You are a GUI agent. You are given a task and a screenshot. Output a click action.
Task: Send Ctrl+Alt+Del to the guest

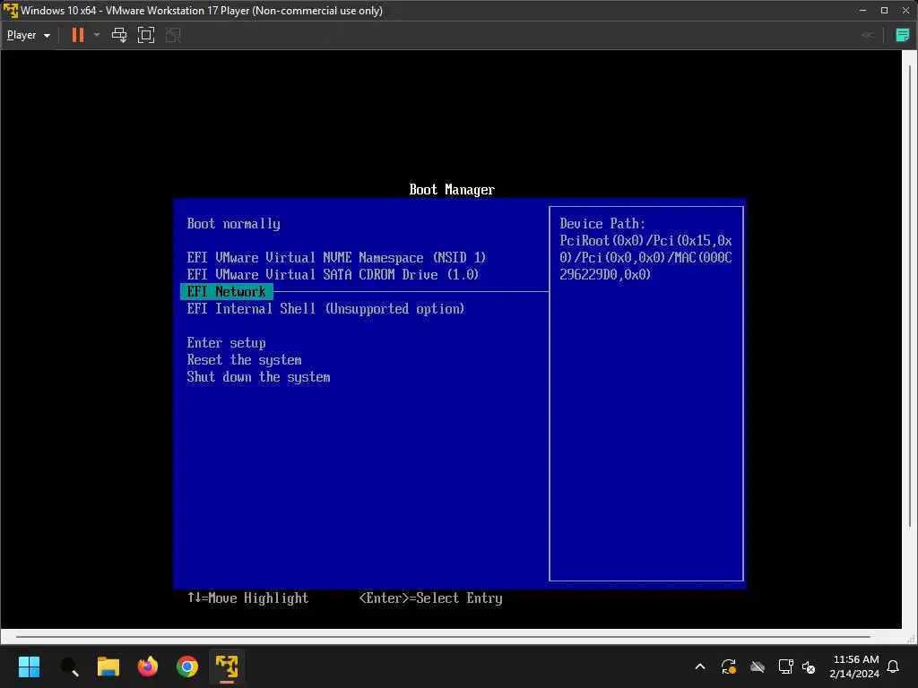pyautogui.click(x=119, y=35)
